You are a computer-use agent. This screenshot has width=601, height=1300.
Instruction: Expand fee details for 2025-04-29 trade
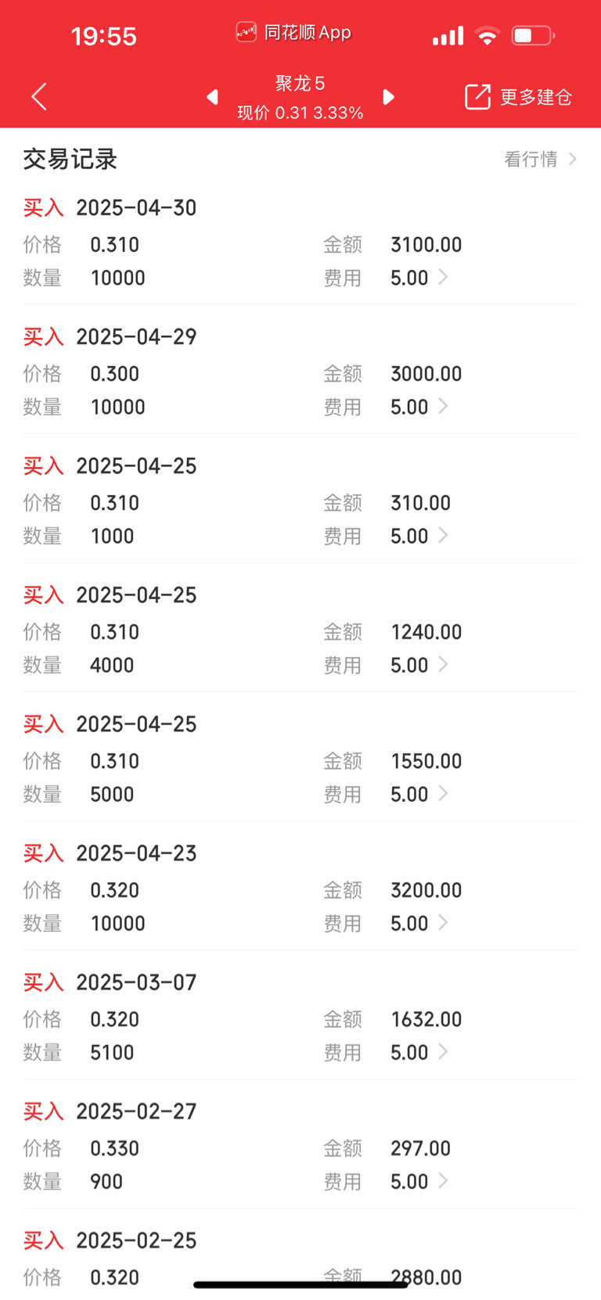pos(443,406)
